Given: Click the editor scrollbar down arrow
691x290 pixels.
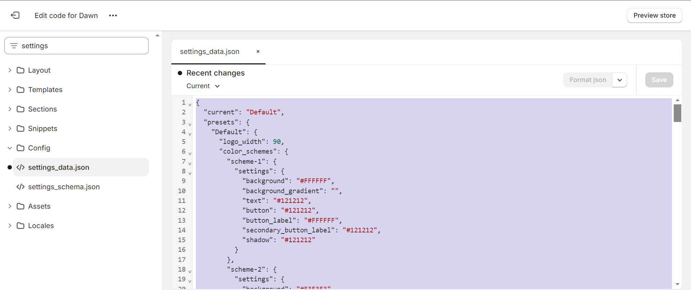Looking at the screenshot, I should pos(677,284).
